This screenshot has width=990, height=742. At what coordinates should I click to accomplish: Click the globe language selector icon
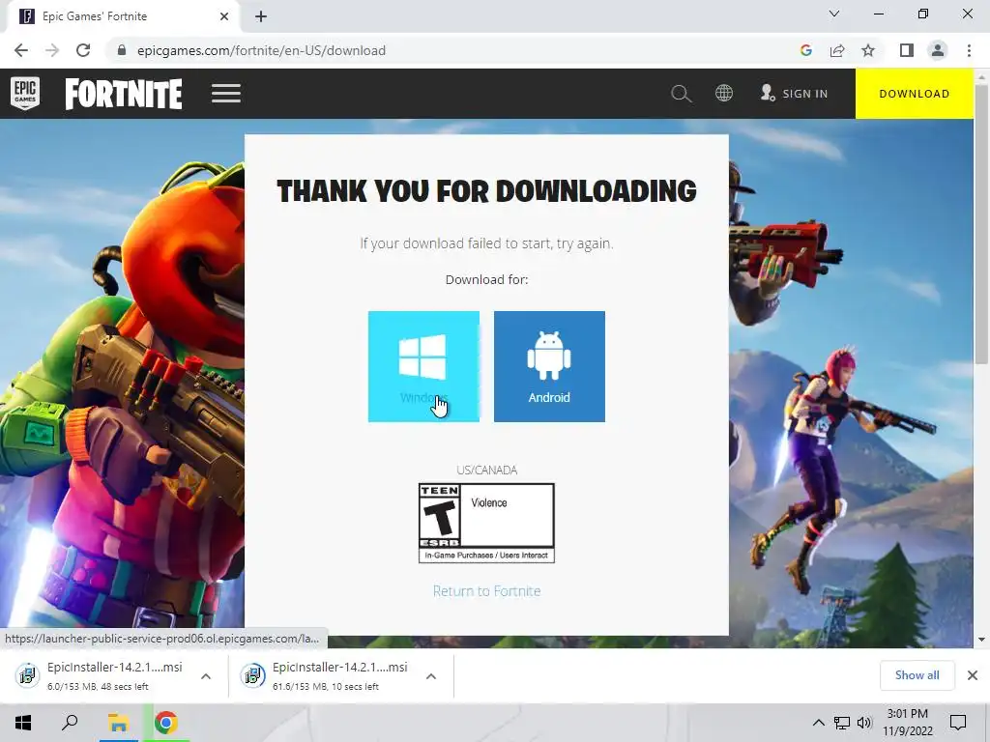pos(724,94)
